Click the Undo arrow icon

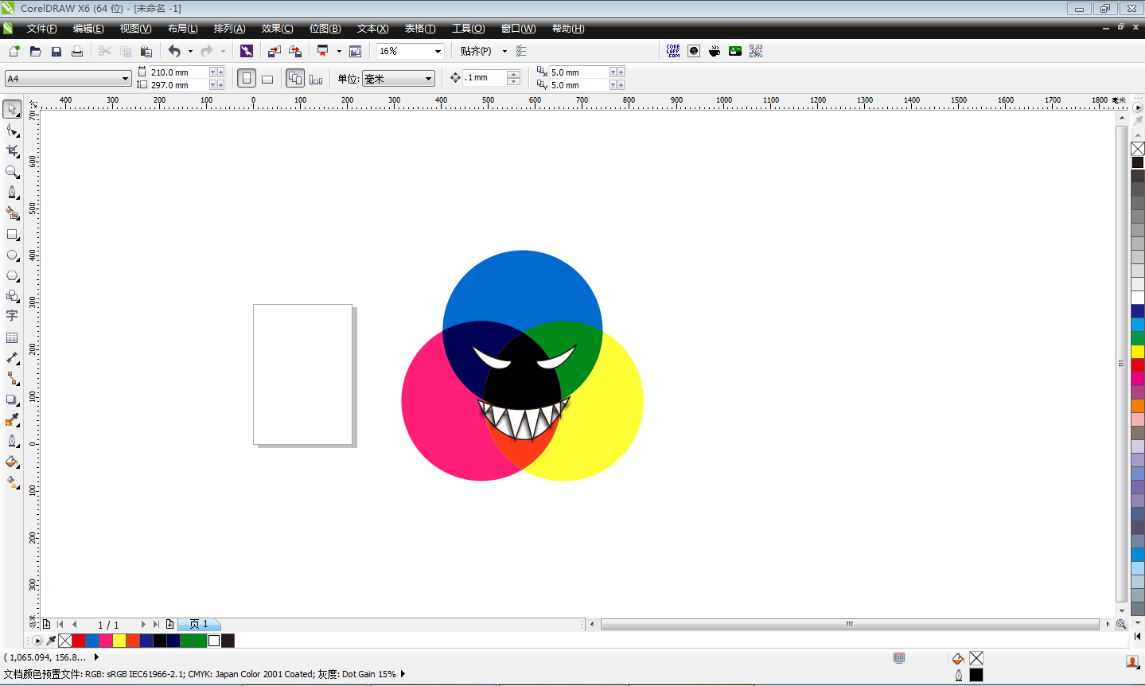pyautogui.click(x=174, y=51)
